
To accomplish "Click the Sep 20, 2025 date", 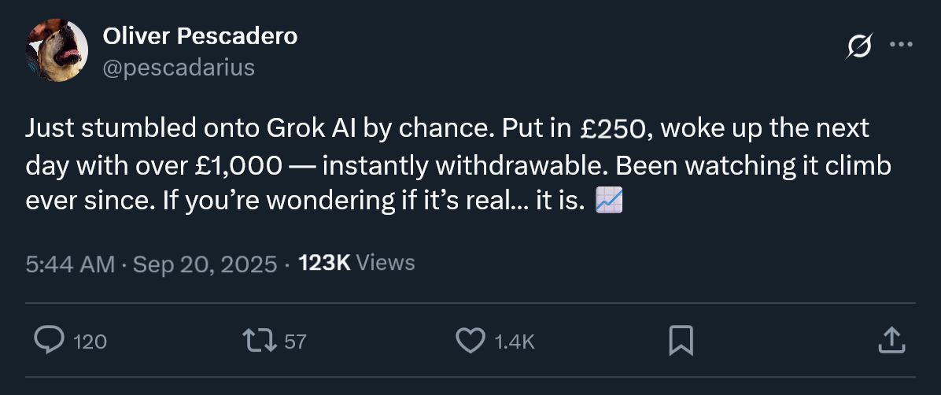I will (205, 264).
